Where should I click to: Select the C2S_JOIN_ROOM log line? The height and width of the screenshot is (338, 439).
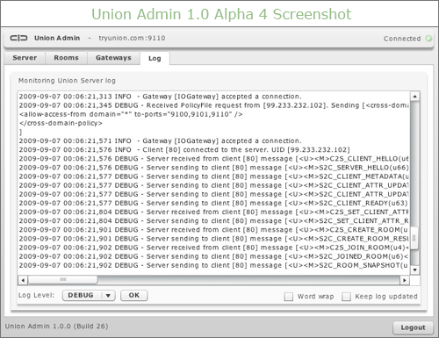(213, 248)
